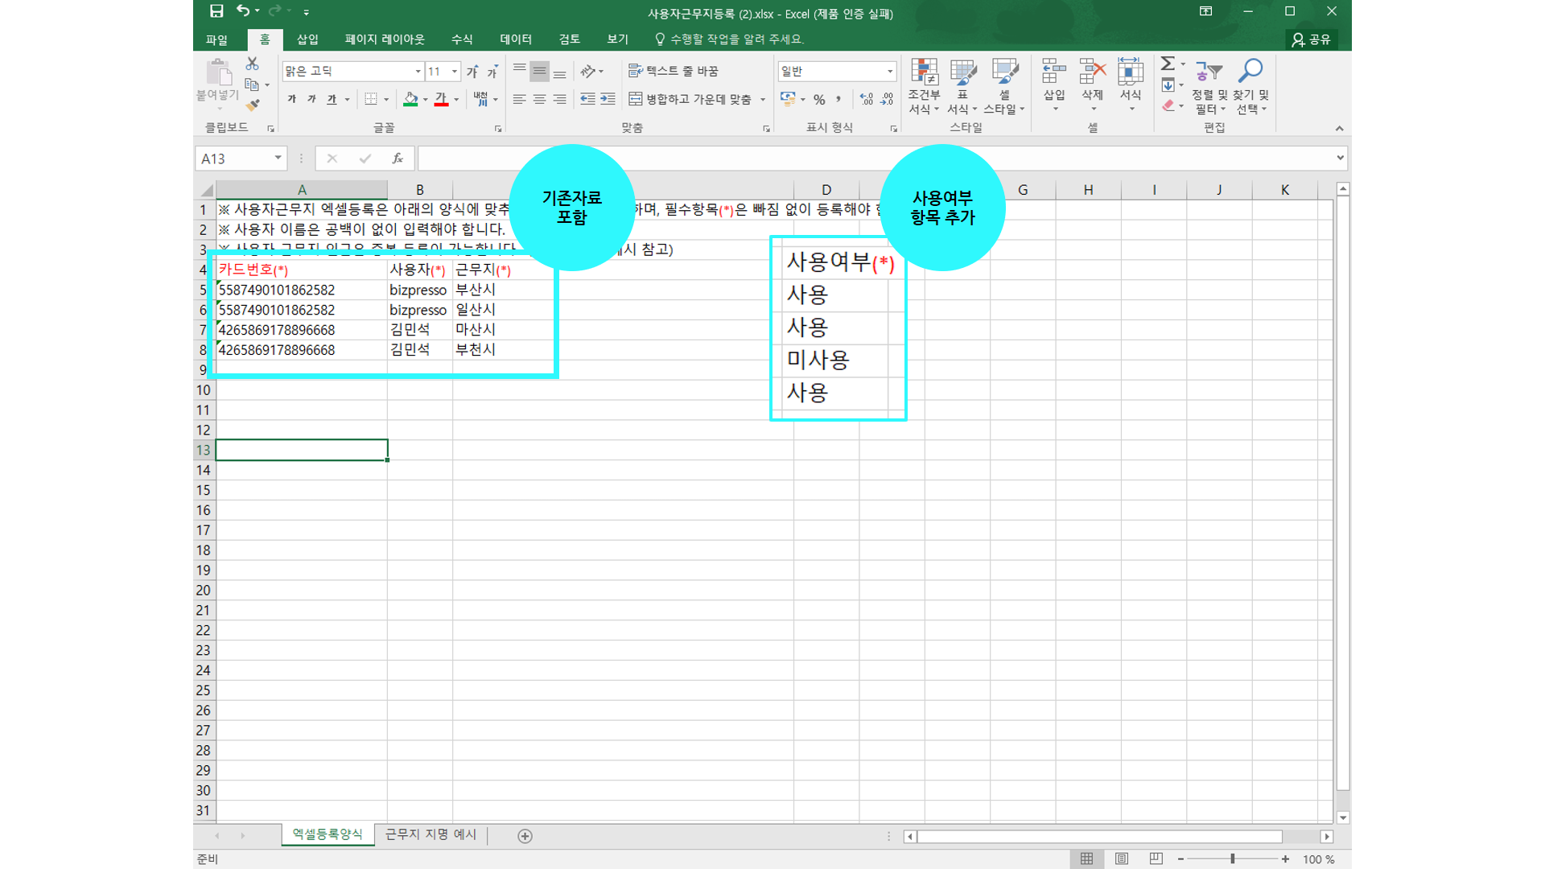Increase font size with the large 가 icon
Viewport: 1545px width, 869px height.
[x=472, y=72]
